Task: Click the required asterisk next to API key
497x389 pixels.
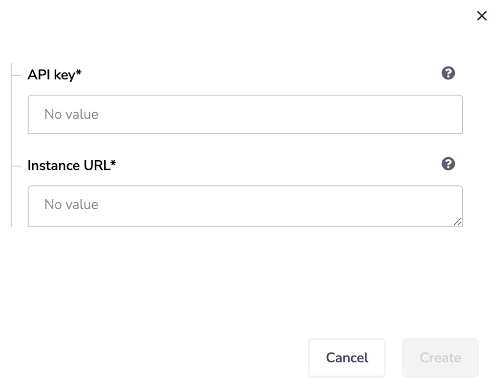Action: (x=79, y=73)
